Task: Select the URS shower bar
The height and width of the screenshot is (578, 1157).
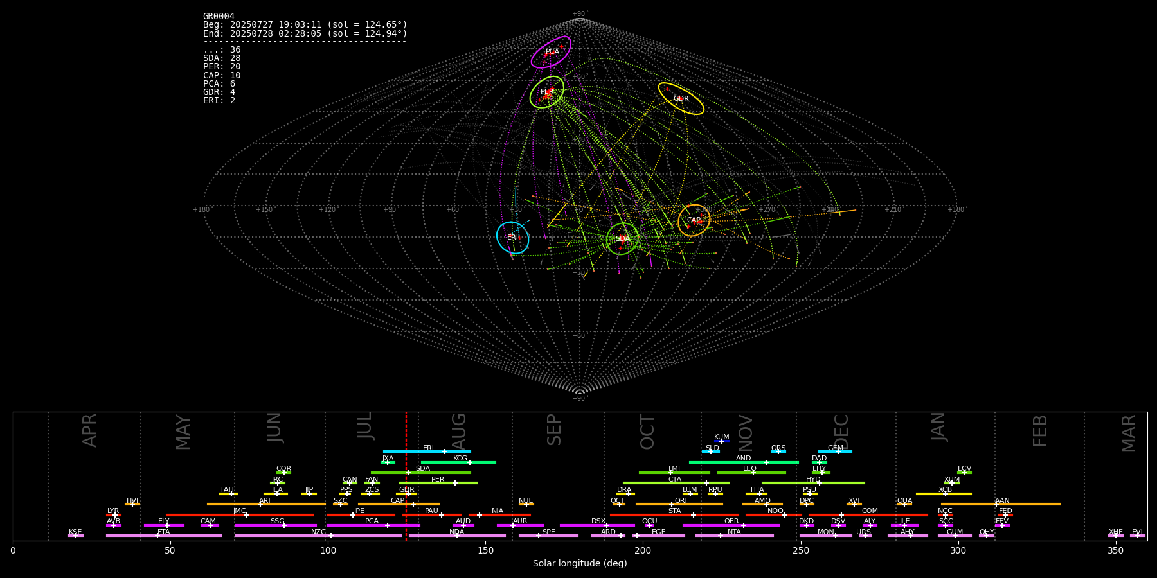Action: click(865, 536)
